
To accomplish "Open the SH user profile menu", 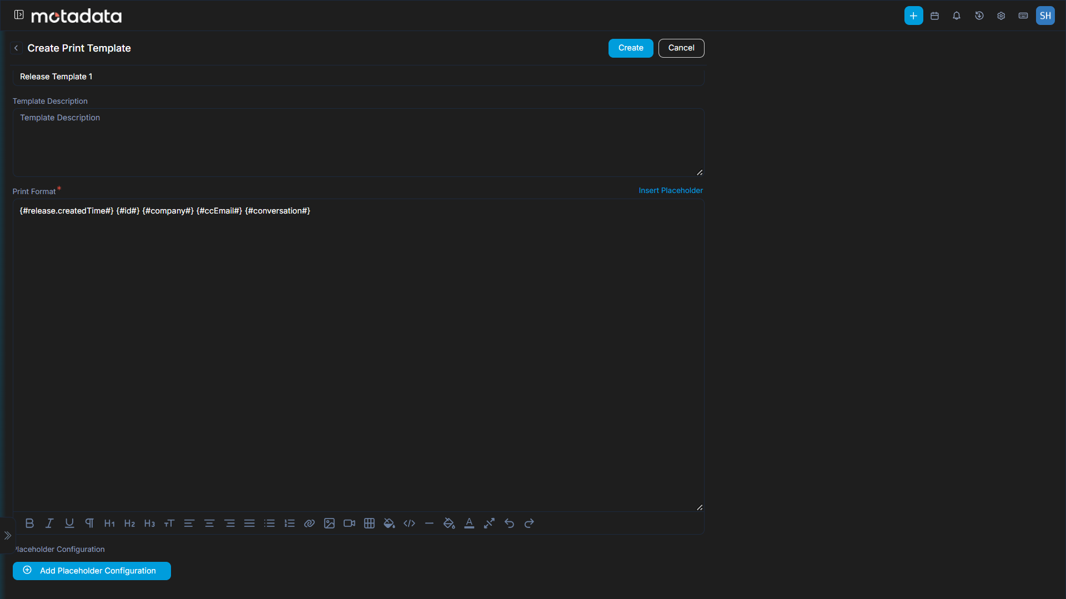I will coord(1045,16).
